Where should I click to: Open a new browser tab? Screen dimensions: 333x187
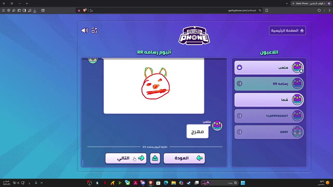coord(287,3)
